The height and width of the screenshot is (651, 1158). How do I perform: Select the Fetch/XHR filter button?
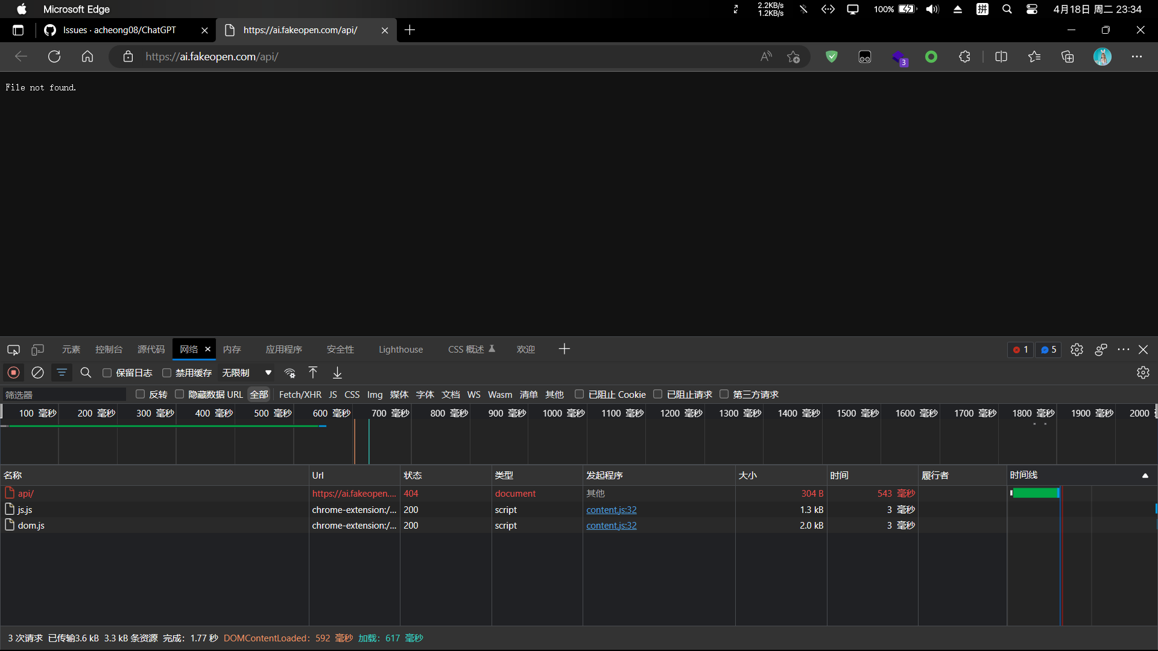(300, 395)
